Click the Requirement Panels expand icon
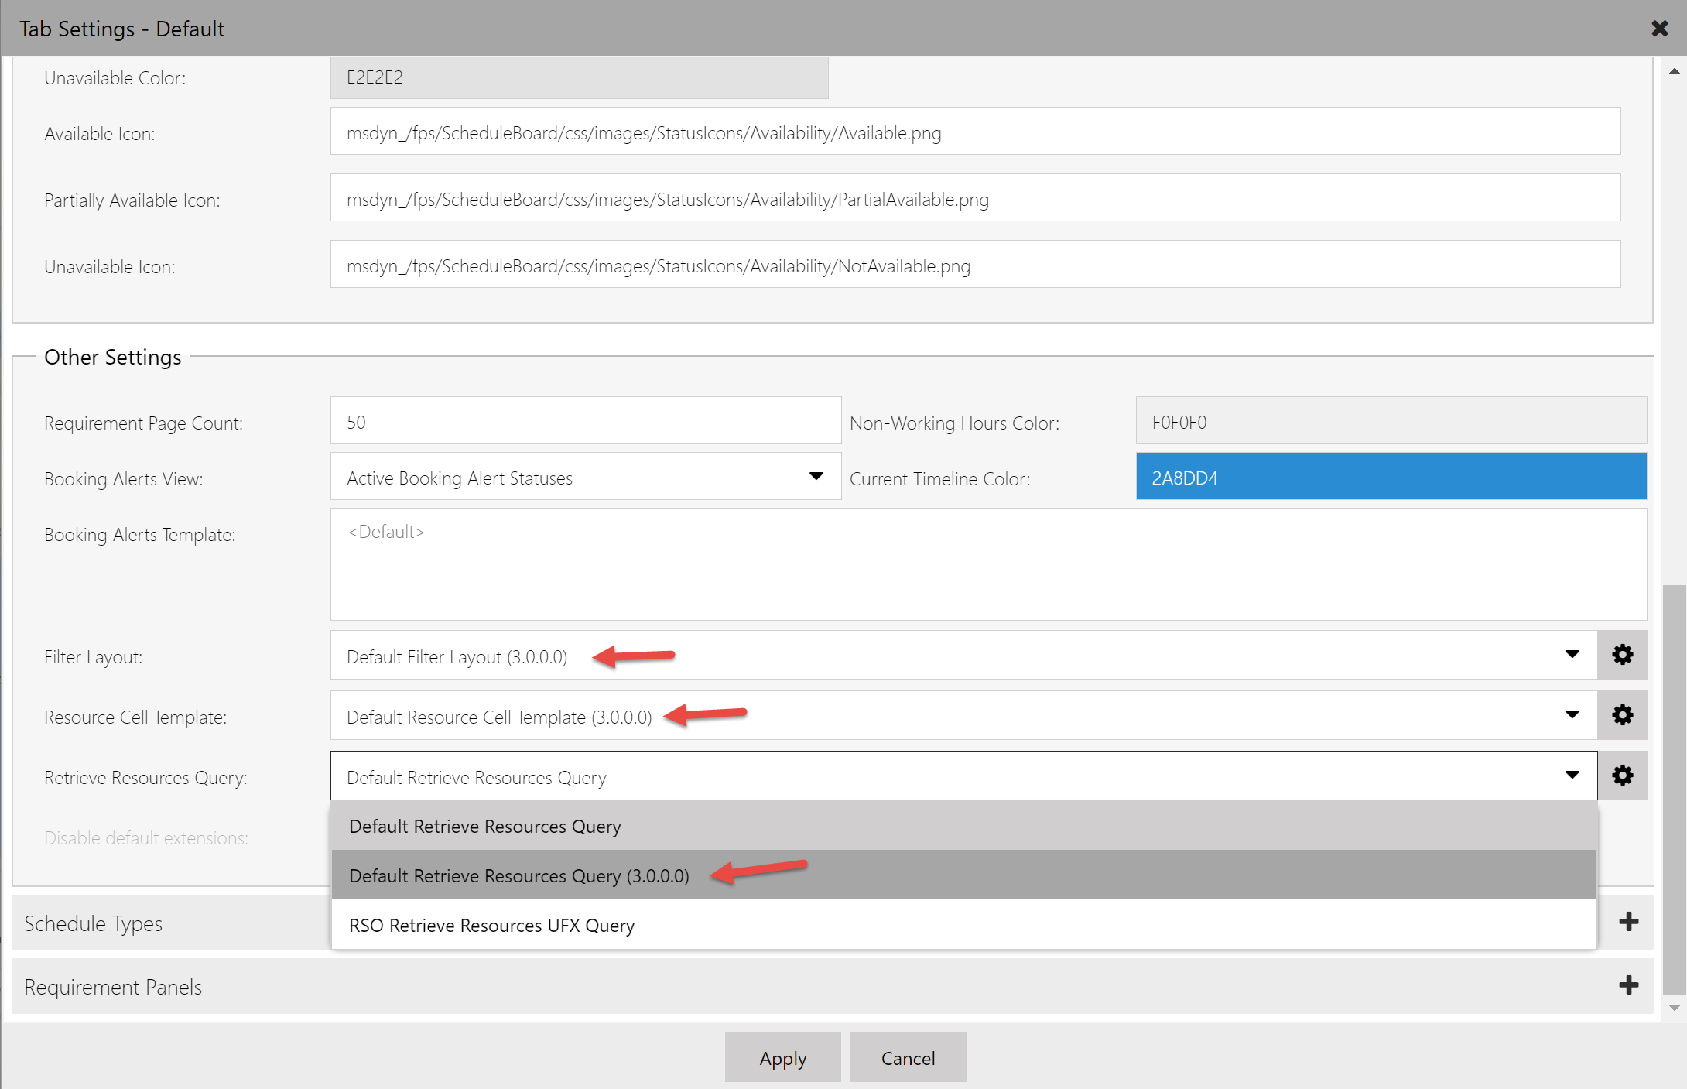 tap(1628, 985)
